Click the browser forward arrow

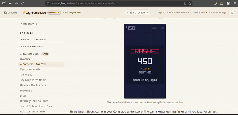point(16,3)
